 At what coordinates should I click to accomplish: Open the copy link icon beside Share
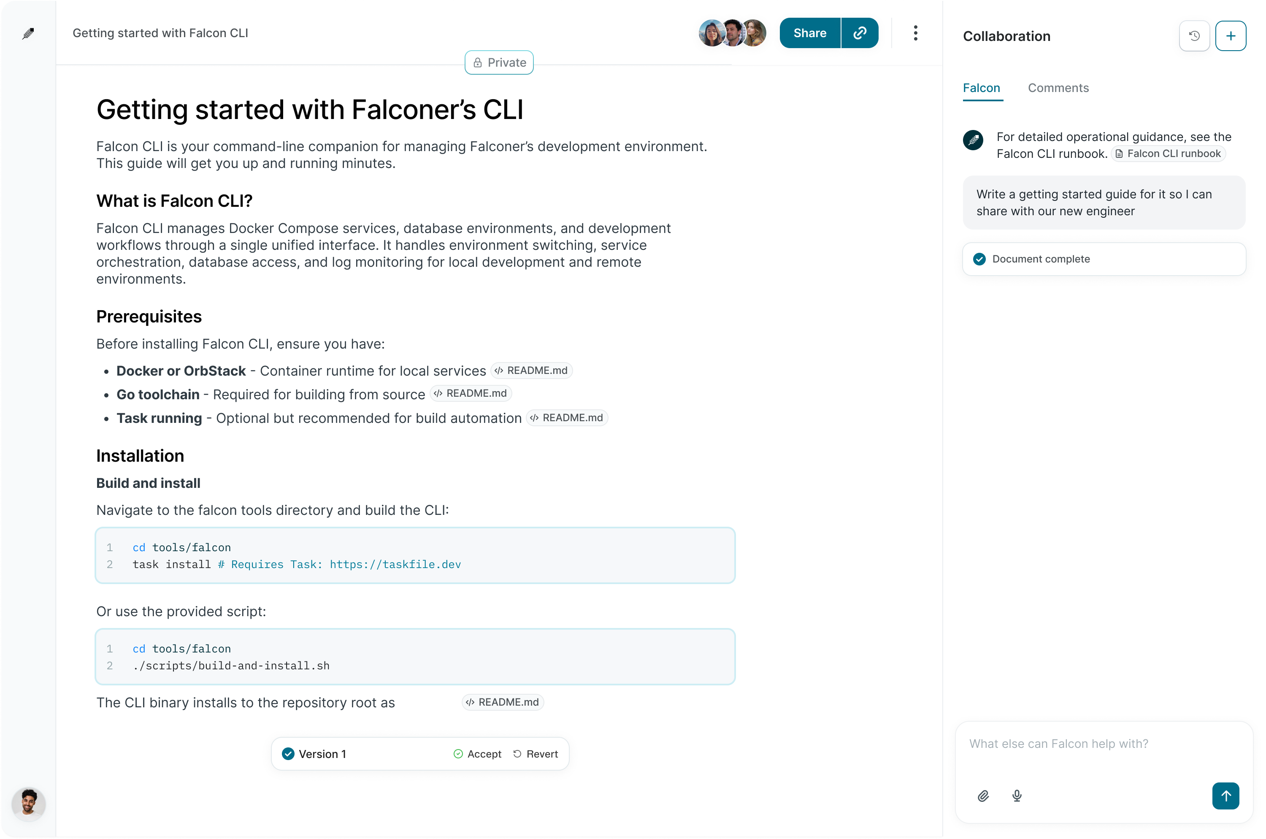(x=858, y=32)
